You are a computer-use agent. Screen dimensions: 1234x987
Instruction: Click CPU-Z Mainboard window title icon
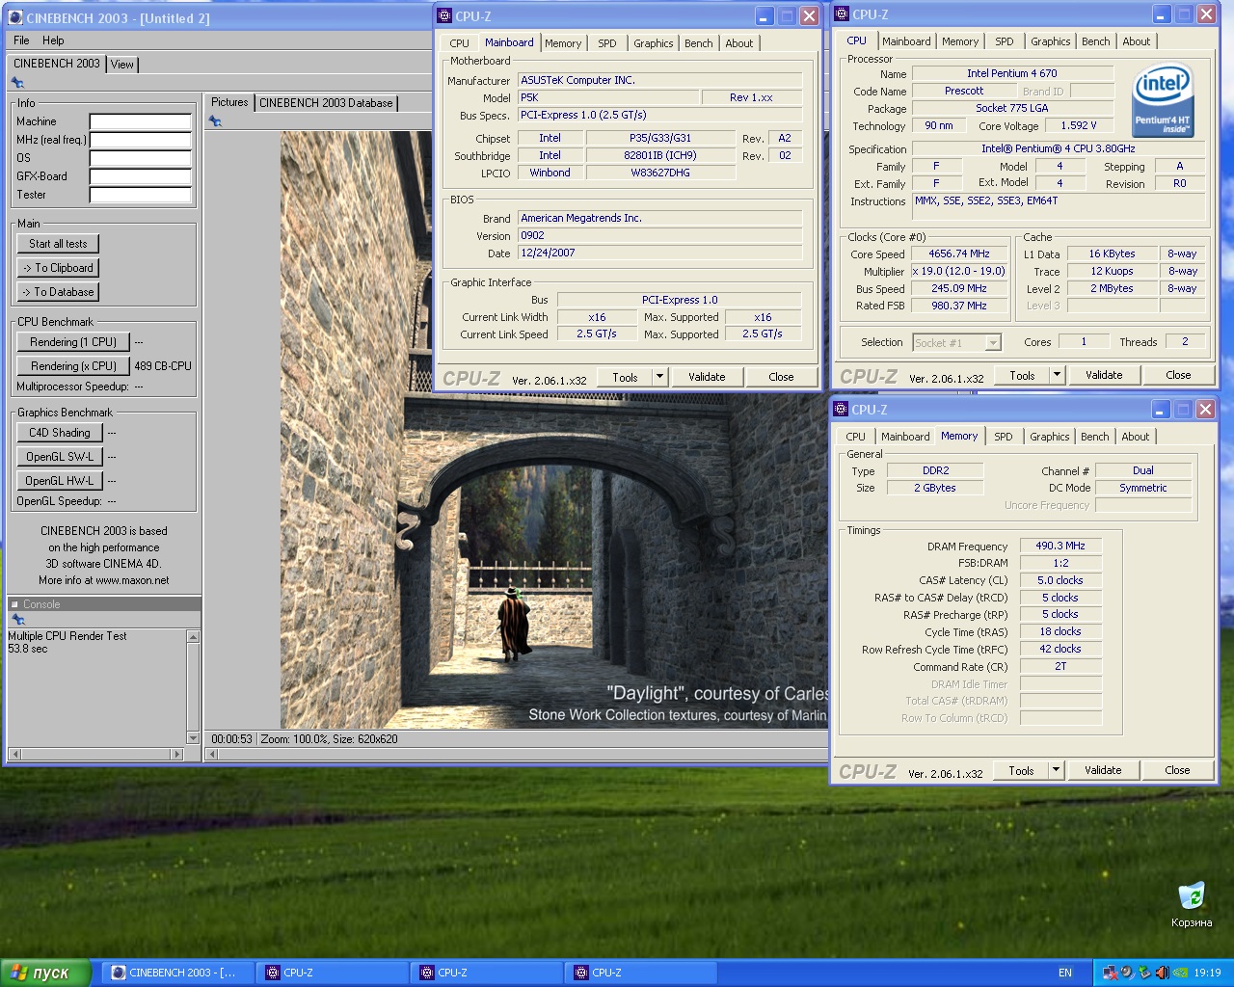(444, 15)
